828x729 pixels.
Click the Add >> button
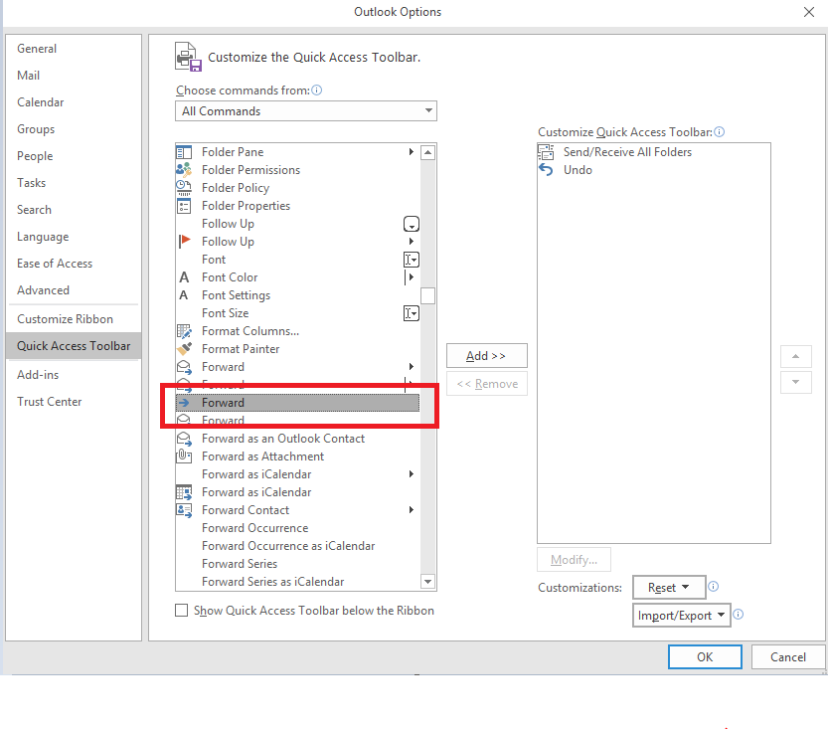tap(486, 355)
